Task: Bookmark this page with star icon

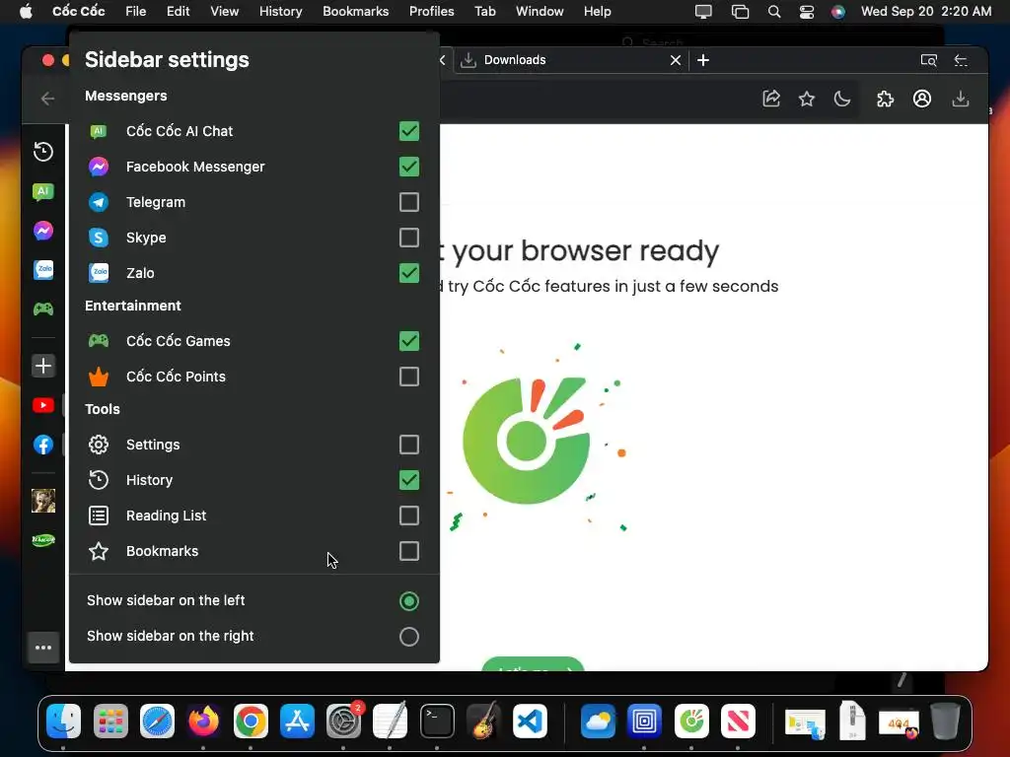Action: pos(807,99)
